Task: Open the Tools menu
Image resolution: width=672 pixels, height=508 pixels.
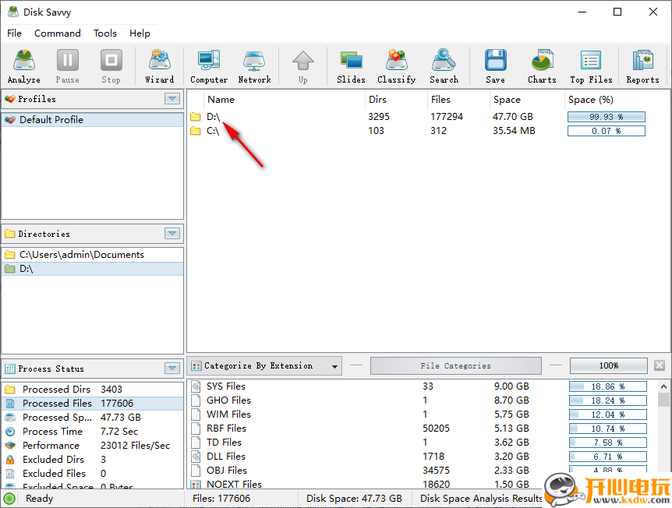Action: click(x=105, y=34)
